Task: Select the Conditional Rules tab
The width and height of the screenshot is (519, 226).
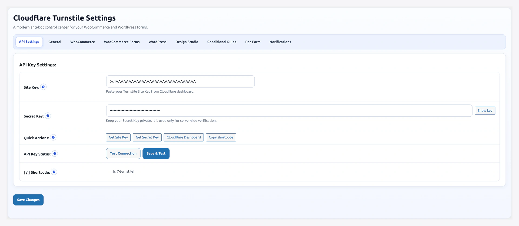Action: click(x=222, y=42)
